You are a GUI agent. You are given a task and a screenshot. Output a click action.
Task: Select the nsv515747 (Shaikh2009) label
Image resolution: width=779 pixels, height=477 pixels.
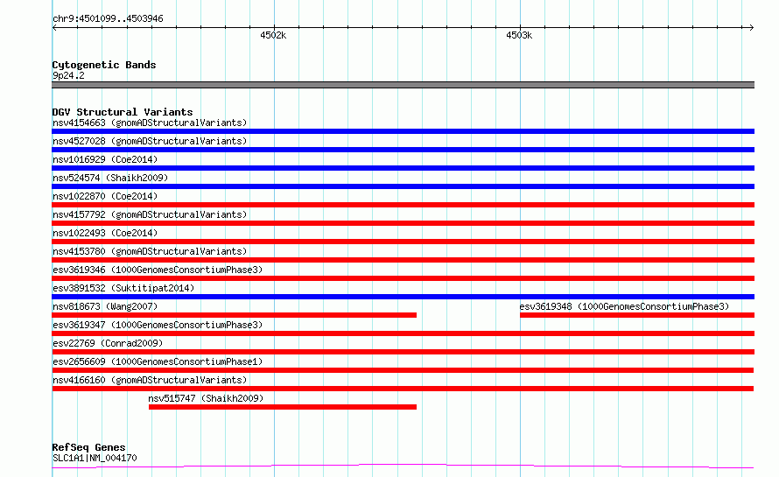click(x=206, y=398)
